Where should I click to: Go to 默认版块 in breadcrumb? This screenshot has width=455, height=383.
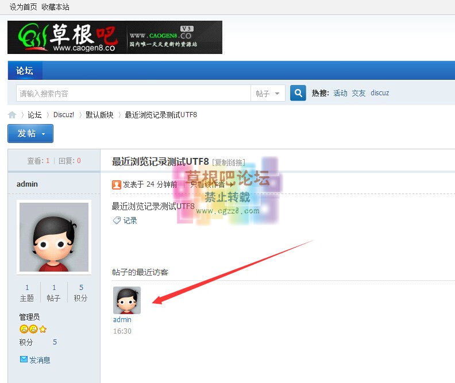(99, 115)
